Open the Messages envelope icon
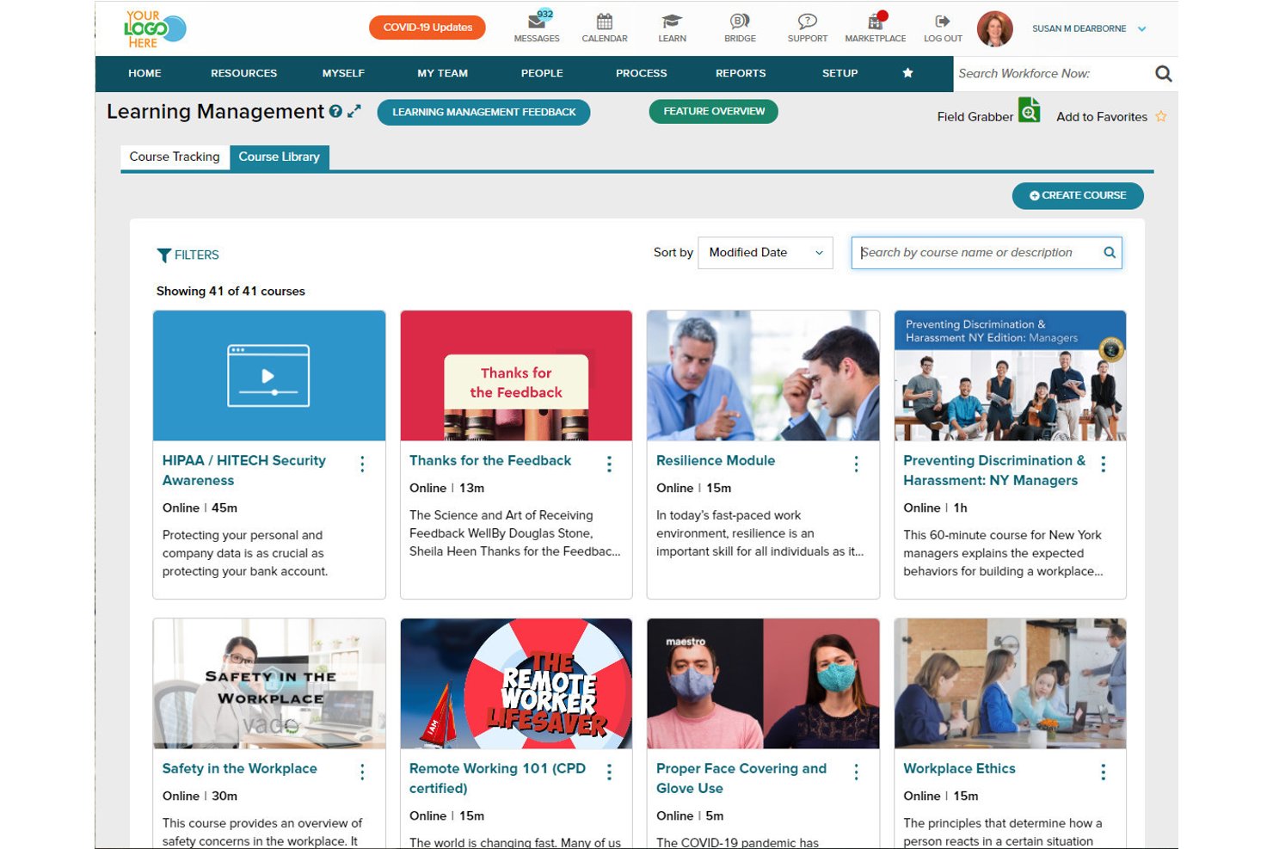Image resolution: width=1273 pixels, height=849 pixels. tap(537, 22)
